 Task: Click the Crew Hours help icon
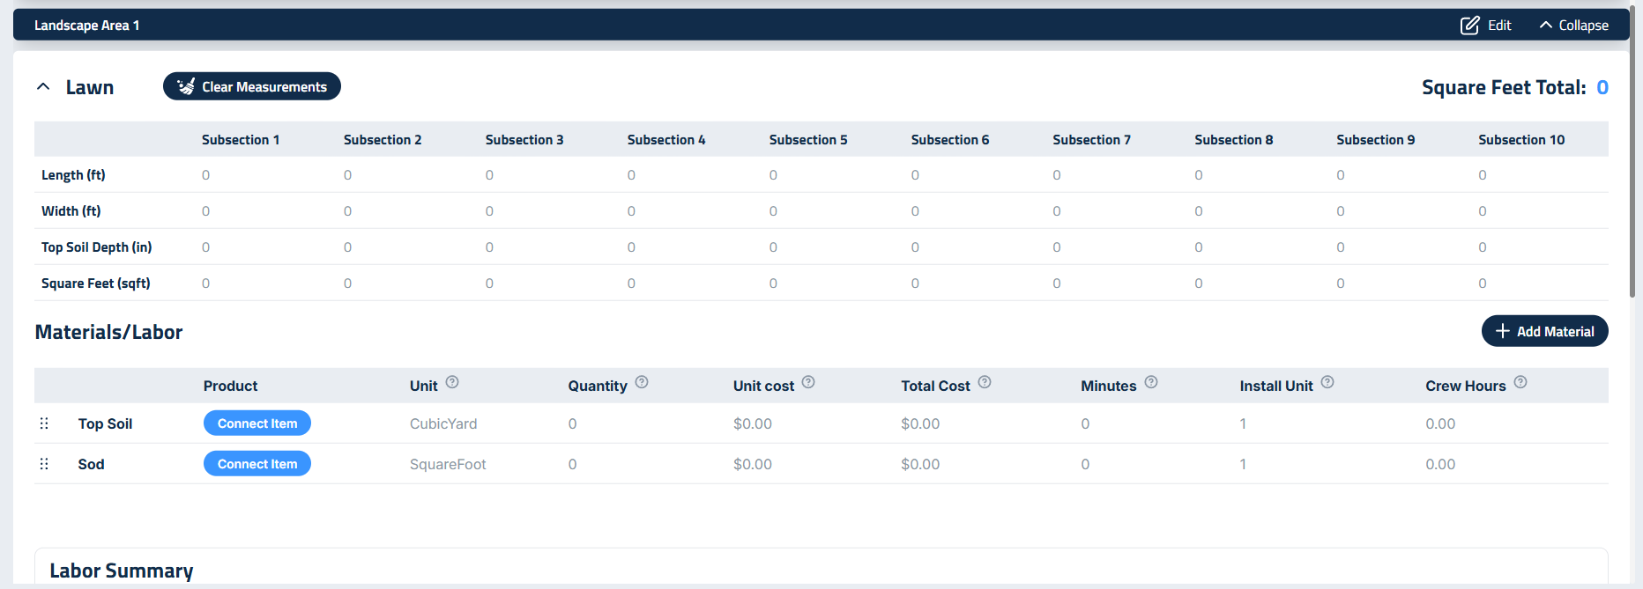point(1520,382)
